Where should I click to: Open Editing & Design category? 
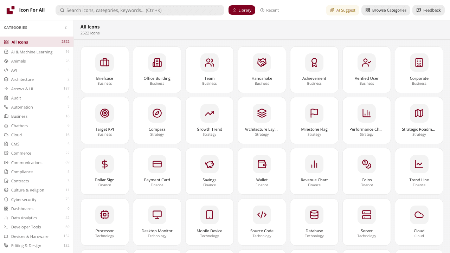tap(37, 245)
